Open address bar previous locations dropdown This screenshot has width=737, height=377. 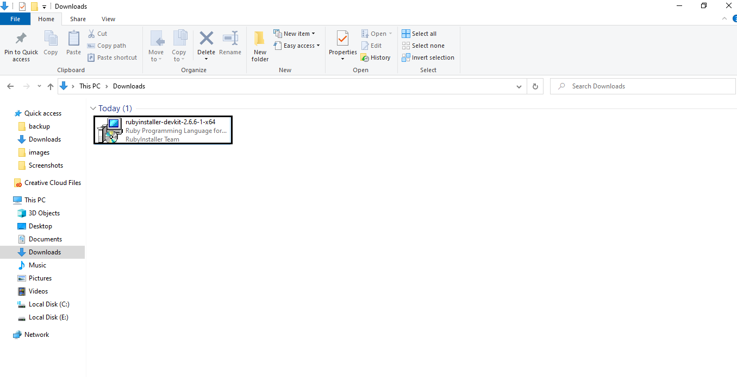519,86
